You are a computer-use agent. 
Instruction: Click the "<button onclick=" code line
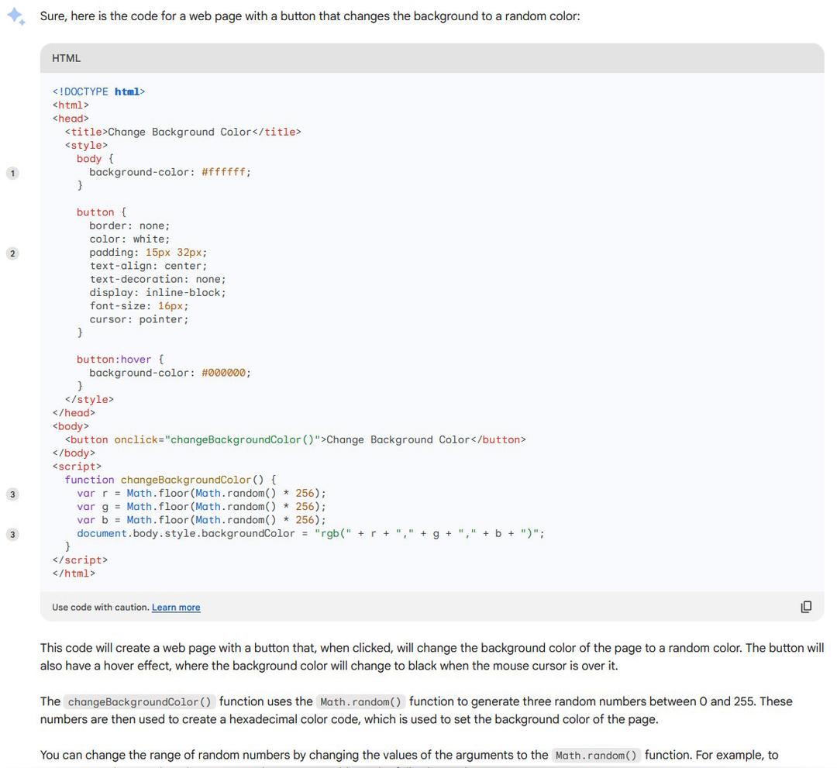pos(295,439)
